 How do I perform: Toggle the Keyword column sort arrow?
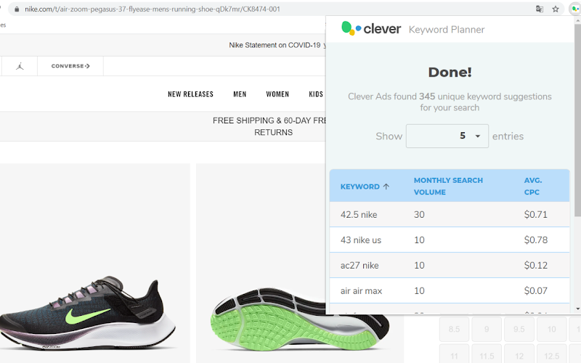click(x=386, y=187)
